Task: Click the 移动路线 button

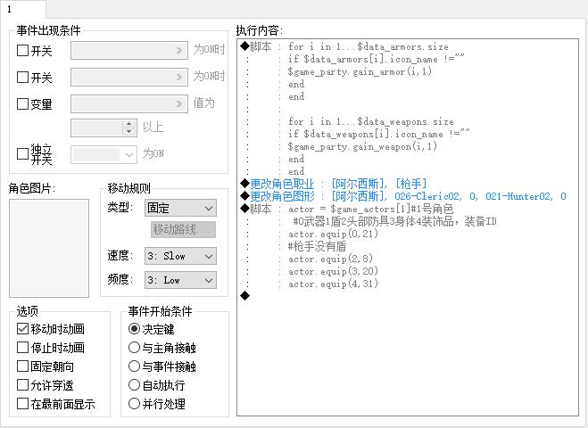Action: (x=183, y=229)
